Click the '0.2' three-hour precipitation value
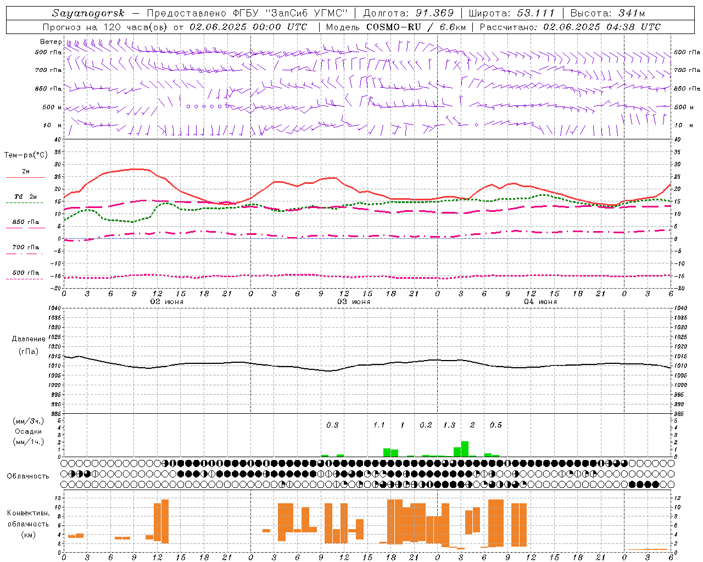 (426, 425)
